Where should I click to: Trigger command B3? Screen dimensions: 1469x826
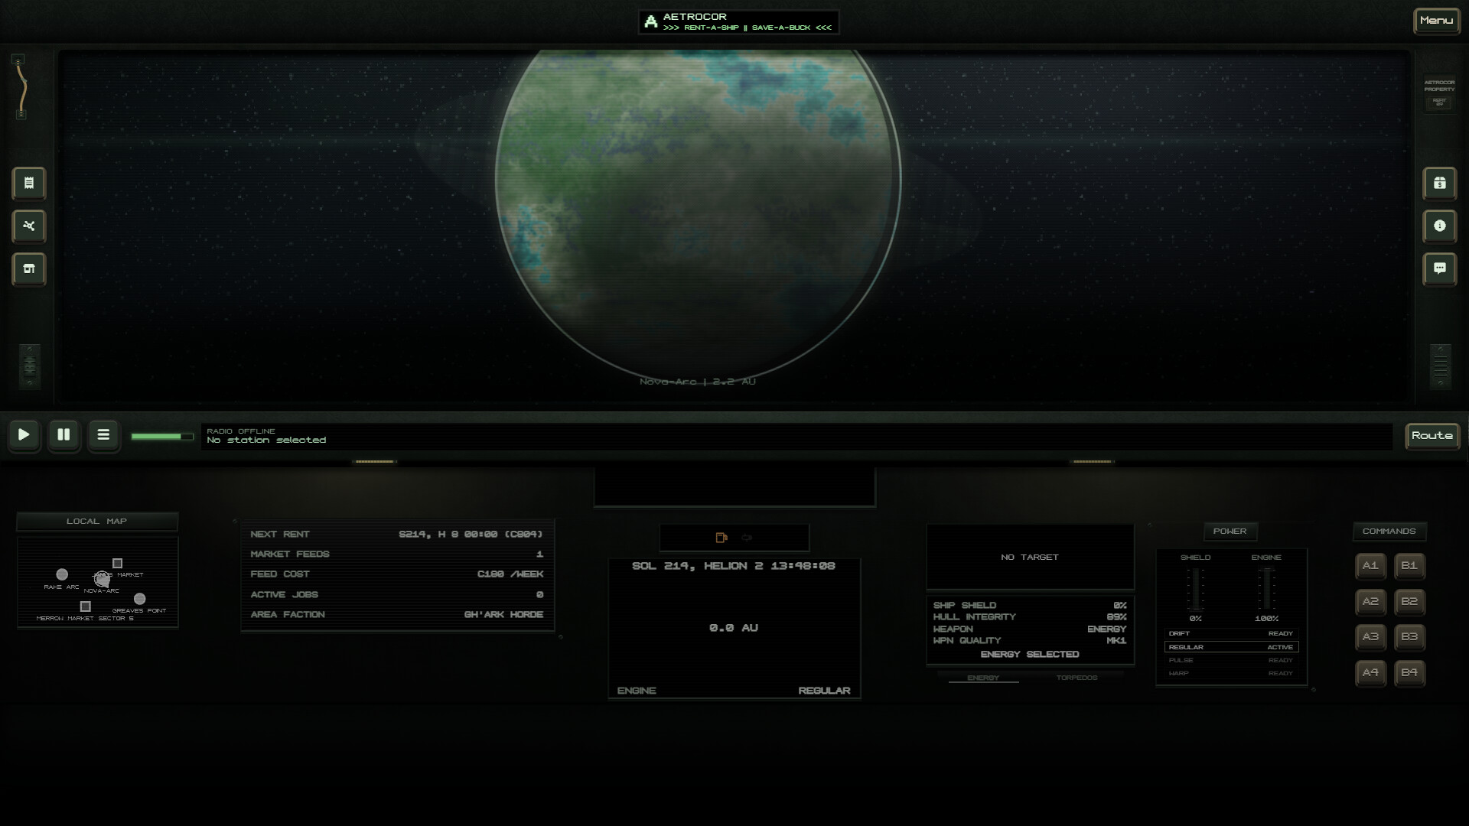pyautogui.click(x=1409, y=637)
